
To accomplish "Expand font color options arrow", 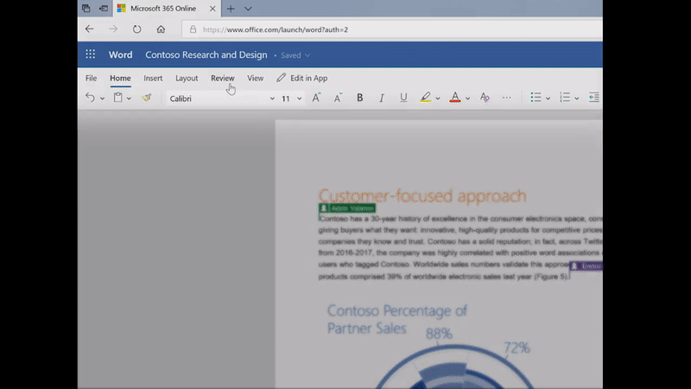I will (467, 99).
